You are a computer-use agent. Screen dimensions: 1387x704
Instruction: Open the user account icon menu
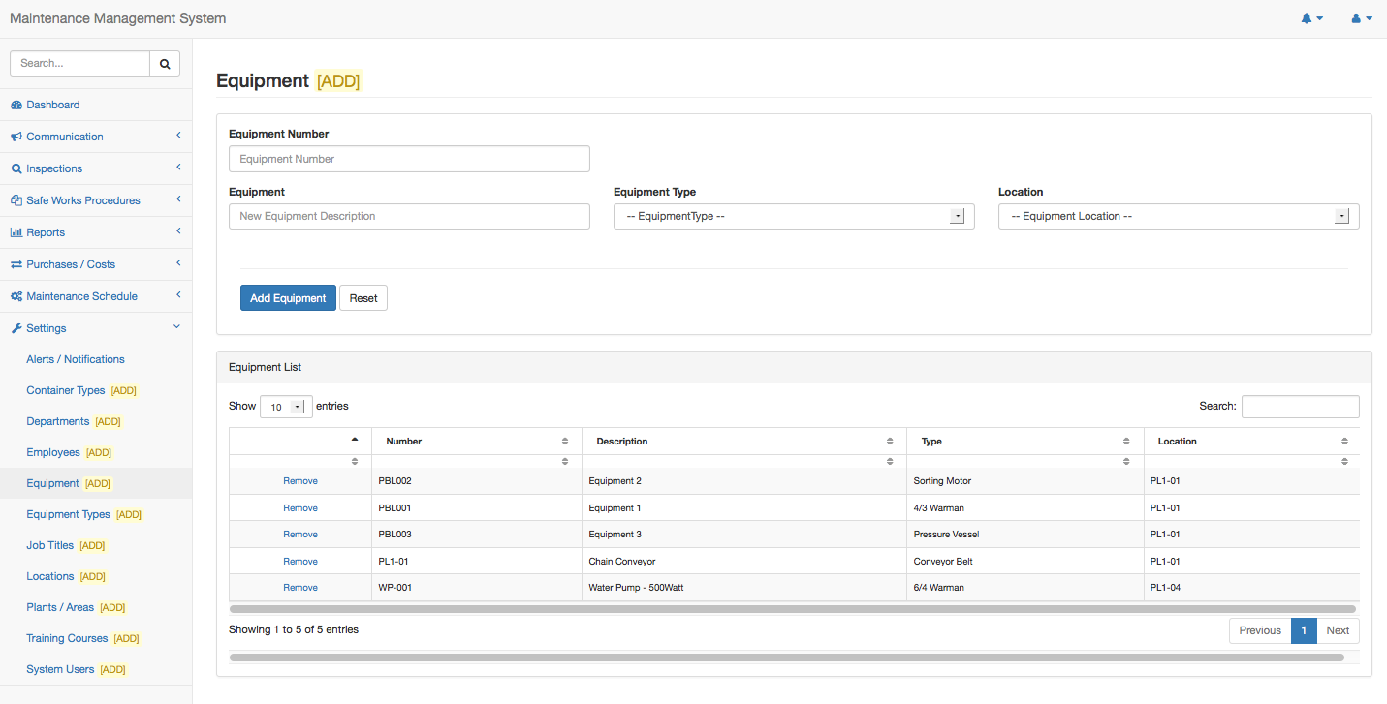point(1357,18)
